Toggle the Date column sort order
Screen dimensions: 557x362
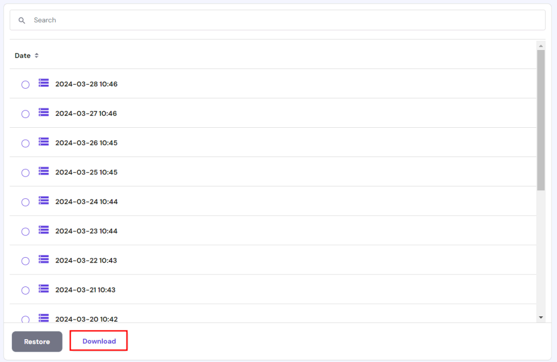pyautogui.click(x=36, y=55)
